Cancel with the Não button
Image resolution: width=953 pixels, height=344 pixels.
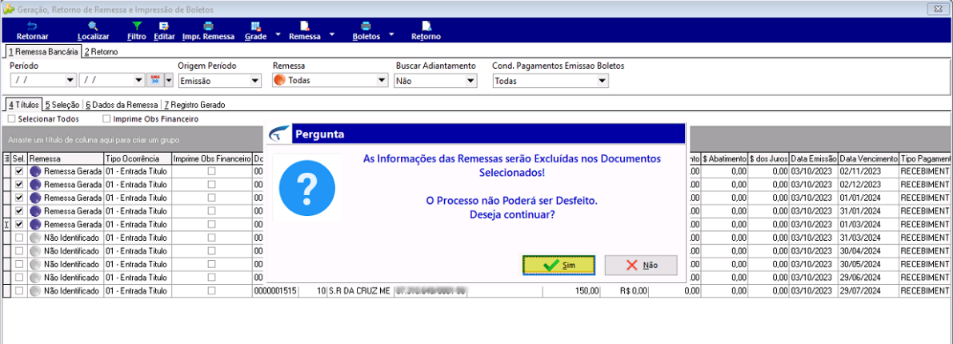point(641,265)
